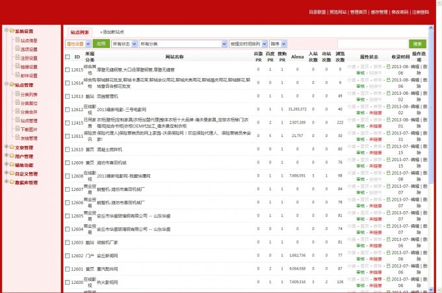Click the vertical scrollbar thumb
The height and width of the screenshot is (293, 442).
click(431, 107)
